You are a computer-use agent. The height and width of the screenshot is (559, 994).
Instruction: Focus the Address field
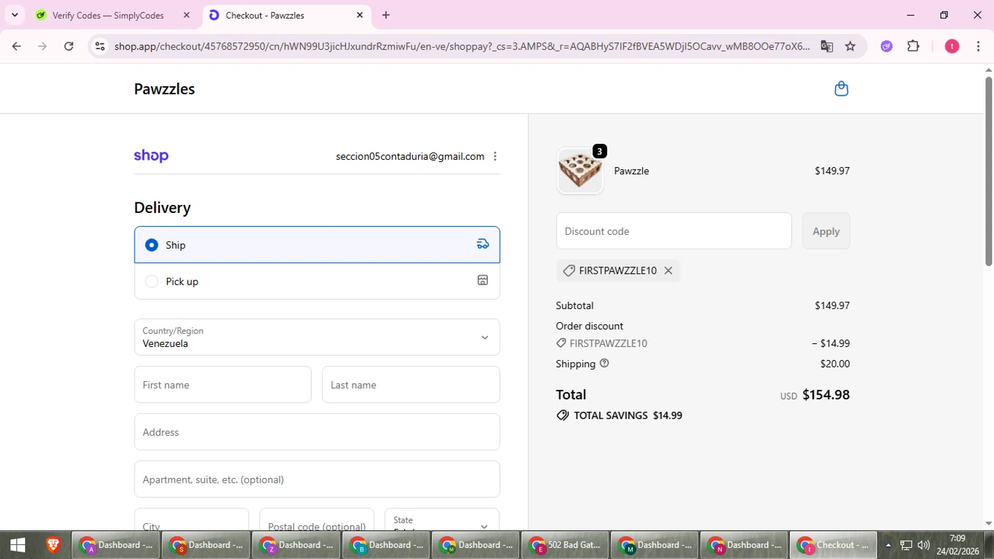tap(317, 432)
